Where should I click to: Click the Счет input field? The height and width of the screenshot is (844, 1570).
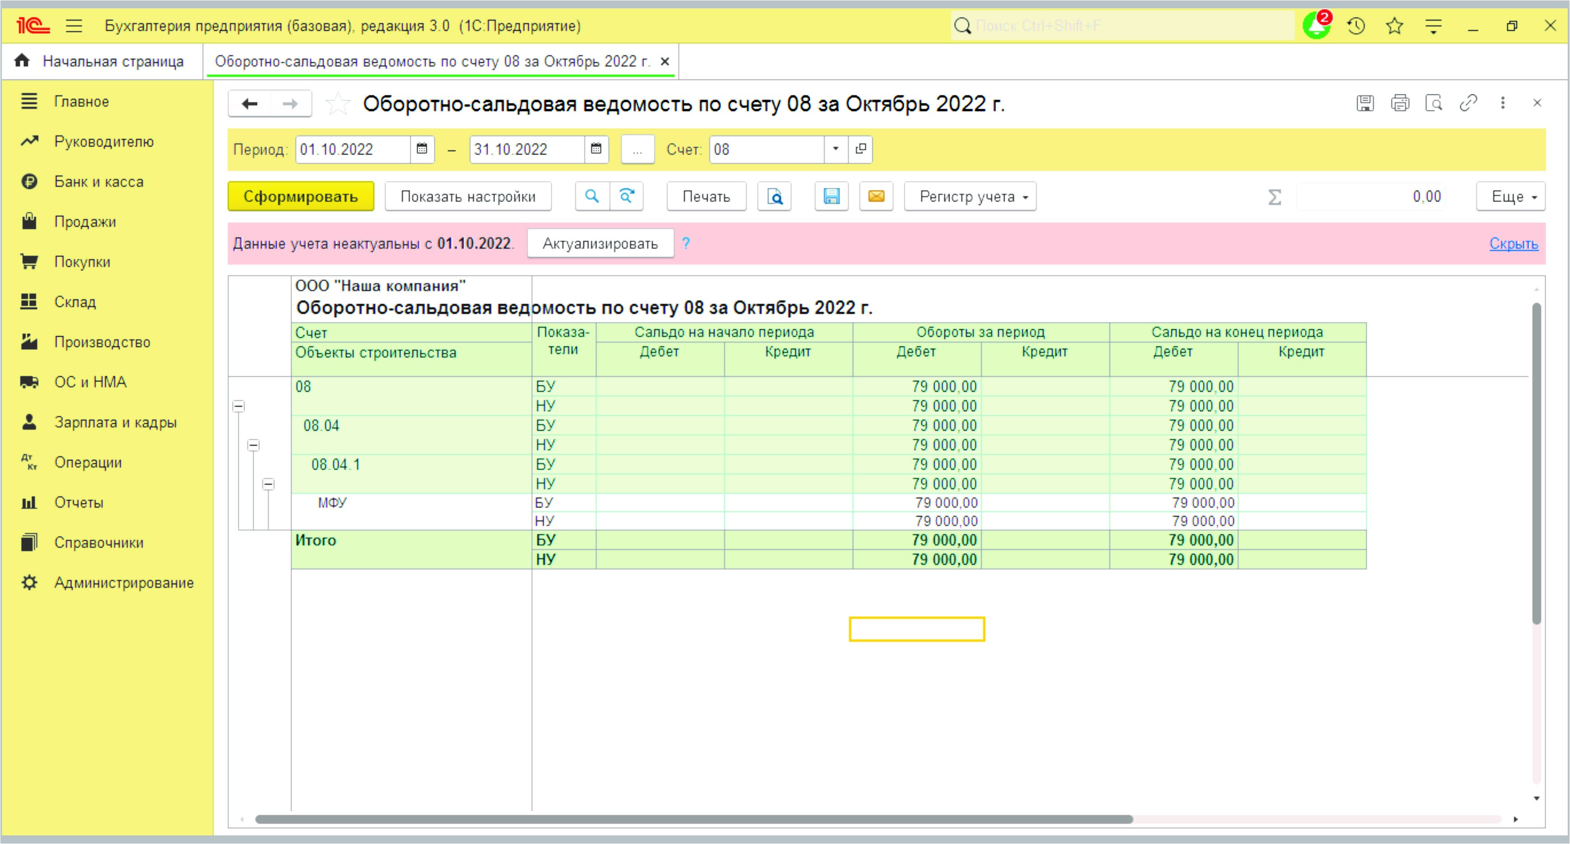(x=767, y=149)
